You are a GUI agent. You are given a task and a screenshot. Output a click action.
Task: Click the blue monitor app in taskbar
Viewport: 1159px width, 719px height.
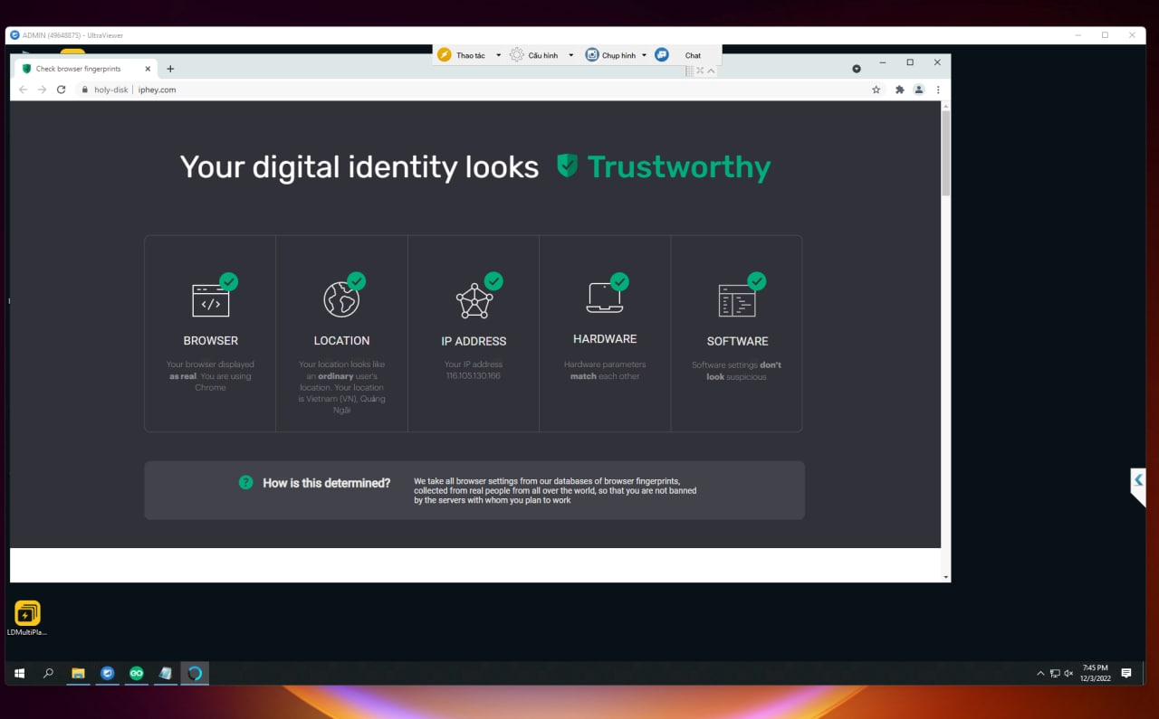107,673
